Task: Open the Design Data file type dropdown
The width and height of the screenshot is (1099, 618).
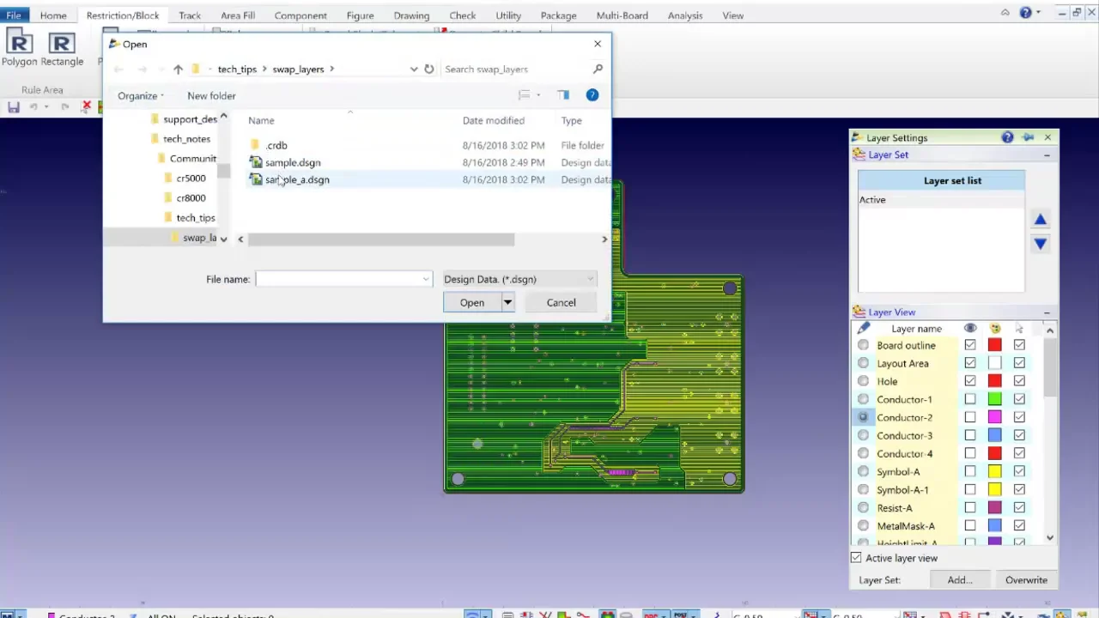Action: click(519, 279)
